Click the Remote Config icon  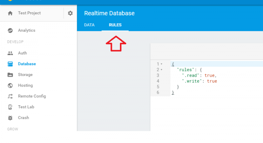tap(10, 96)
